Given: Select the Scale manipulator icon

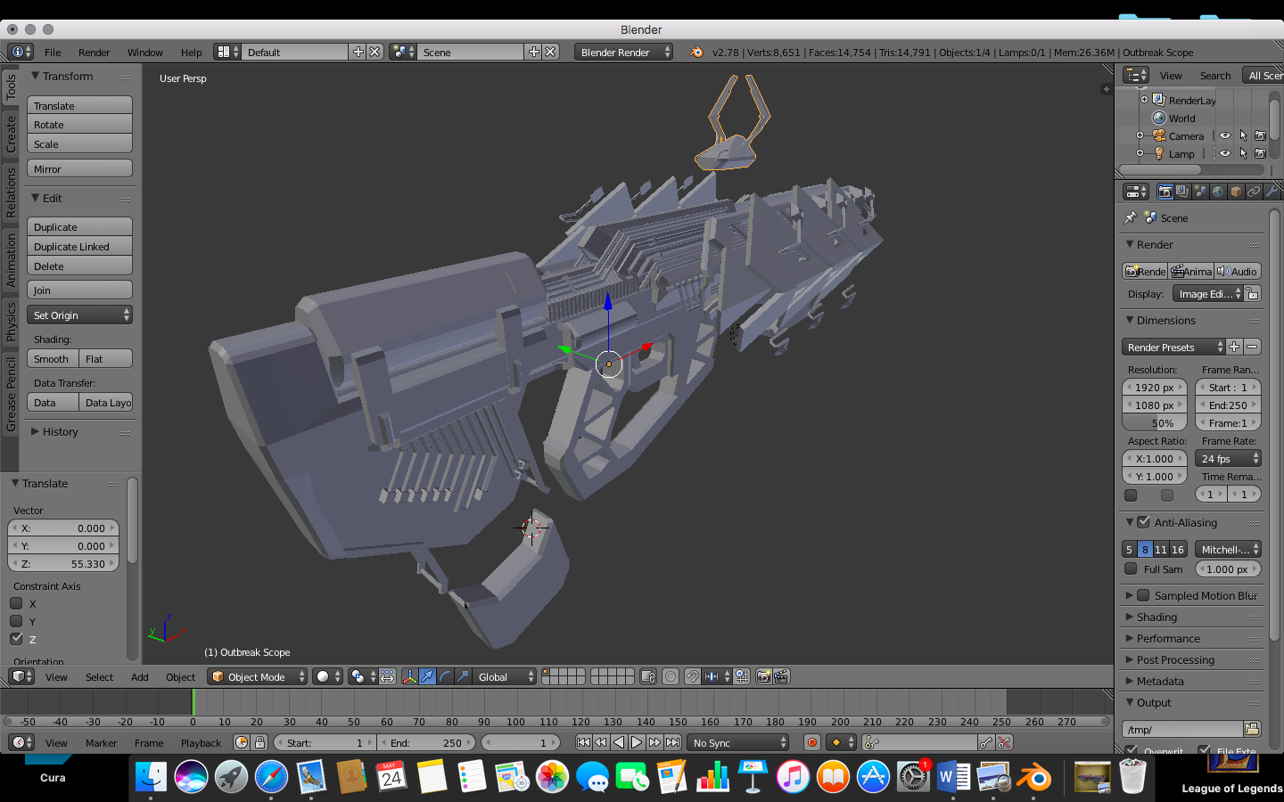Looking at the screenshot, I should click(x=463, y=676).
